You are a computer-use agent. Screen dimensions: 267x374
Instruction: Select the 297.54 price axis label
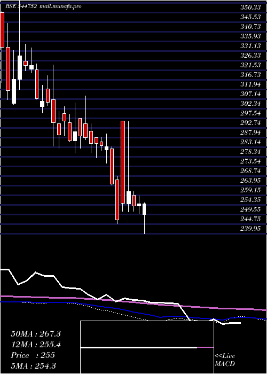(x=250, y=113)
